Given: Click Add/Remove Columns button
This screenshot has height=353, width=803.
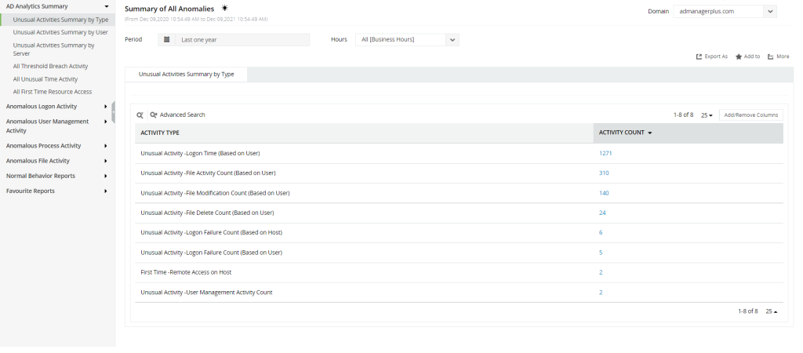Looking at the screenshot, I should click(750, 115).
